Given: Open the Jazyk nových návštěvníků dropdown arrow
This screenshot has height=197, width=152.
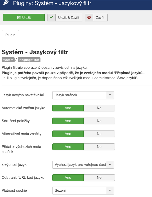Looking at the screenshot, I should [x=110, y=95].
